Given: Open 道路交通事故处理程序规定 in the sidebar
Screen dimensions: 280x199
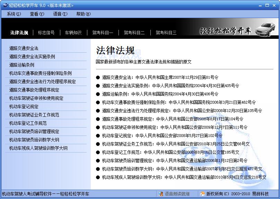Looking at the screenshot, I should [x=34, y=90].
